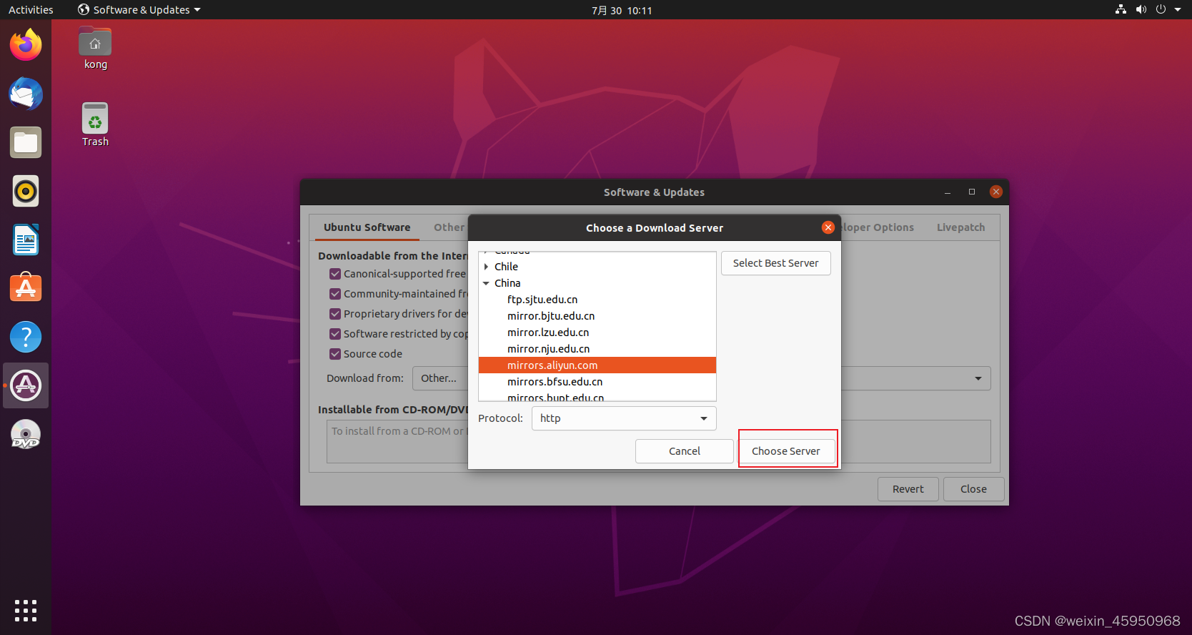
Task: Click the Chile country row
Action: tap(597, 267)
